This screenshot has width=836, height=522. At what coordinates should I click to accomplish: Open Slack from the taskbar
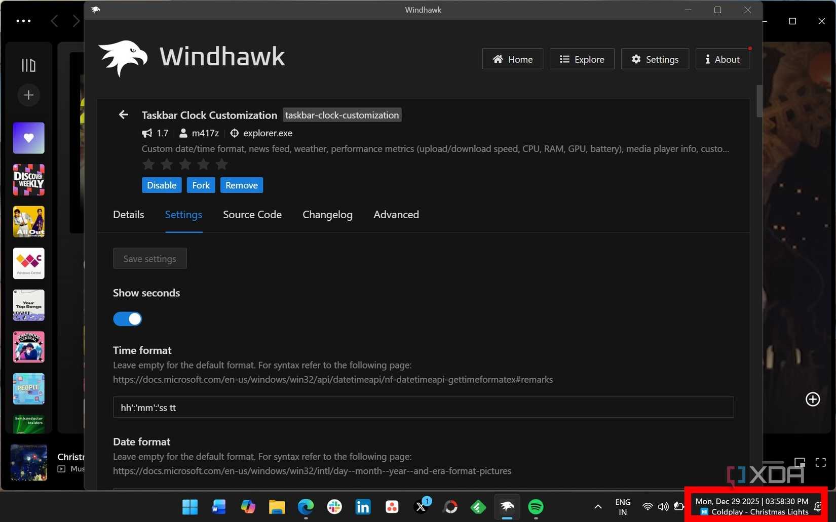(x=334, y=506)
